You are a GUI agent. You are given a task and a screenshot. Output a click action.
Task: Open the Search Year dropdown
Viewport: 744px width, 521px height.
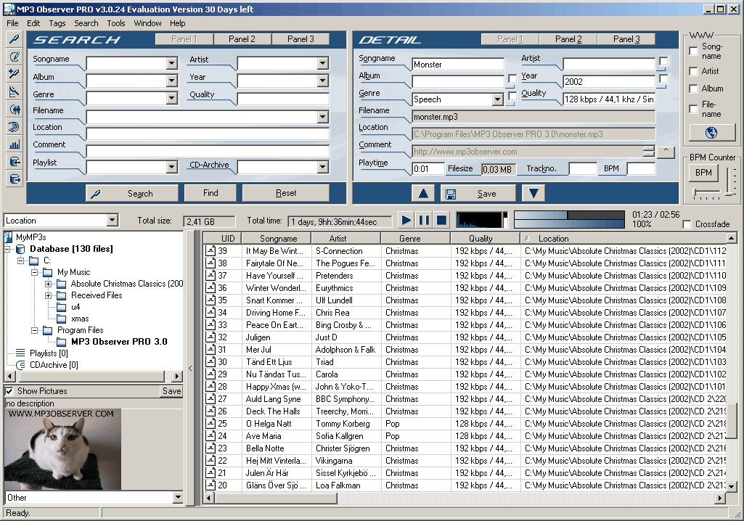[x=323, y=81]
